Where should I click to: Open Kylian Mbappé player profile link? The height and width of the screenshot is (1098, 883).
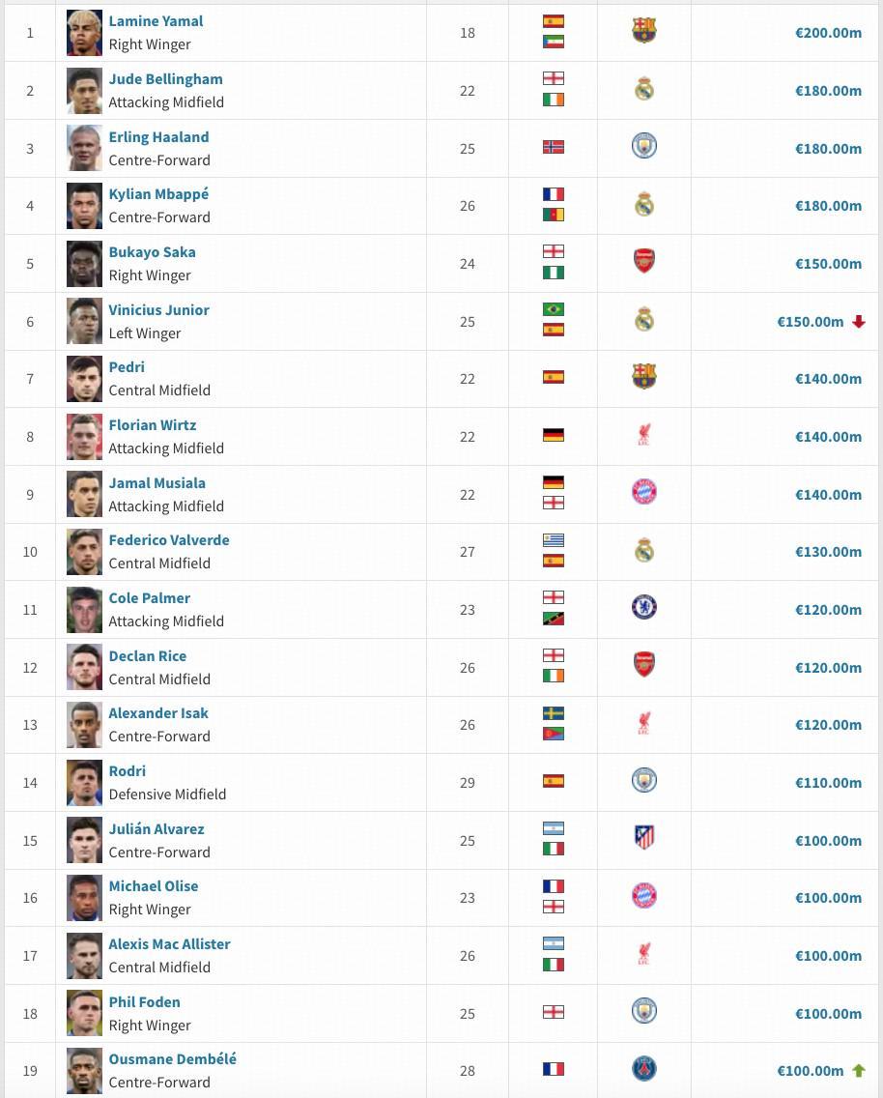pos(158,194)
